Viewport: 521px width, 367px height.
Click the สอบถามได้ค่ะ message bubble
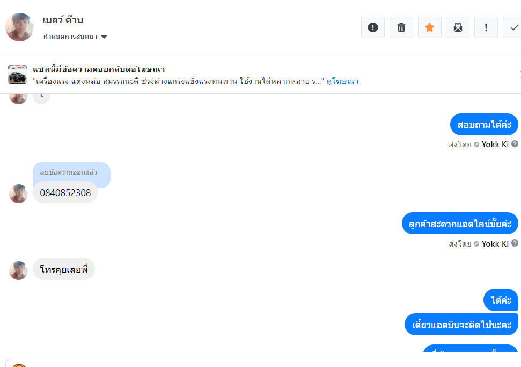[483, 125]
